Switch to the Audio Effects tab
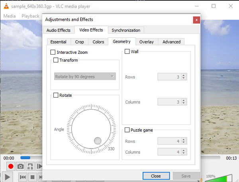Viewport: 239px width, 182px height. click(x=59, y=30)
